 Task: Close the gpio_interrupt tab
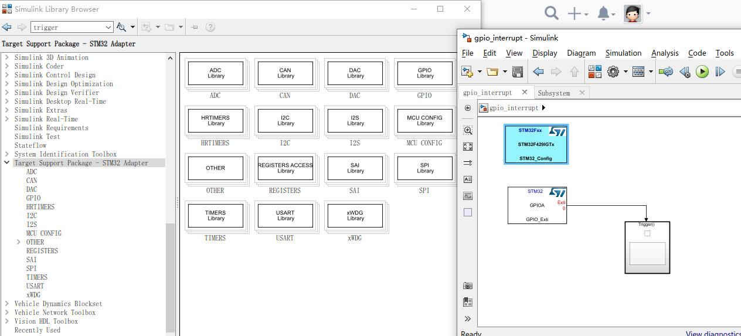point(525,92)
